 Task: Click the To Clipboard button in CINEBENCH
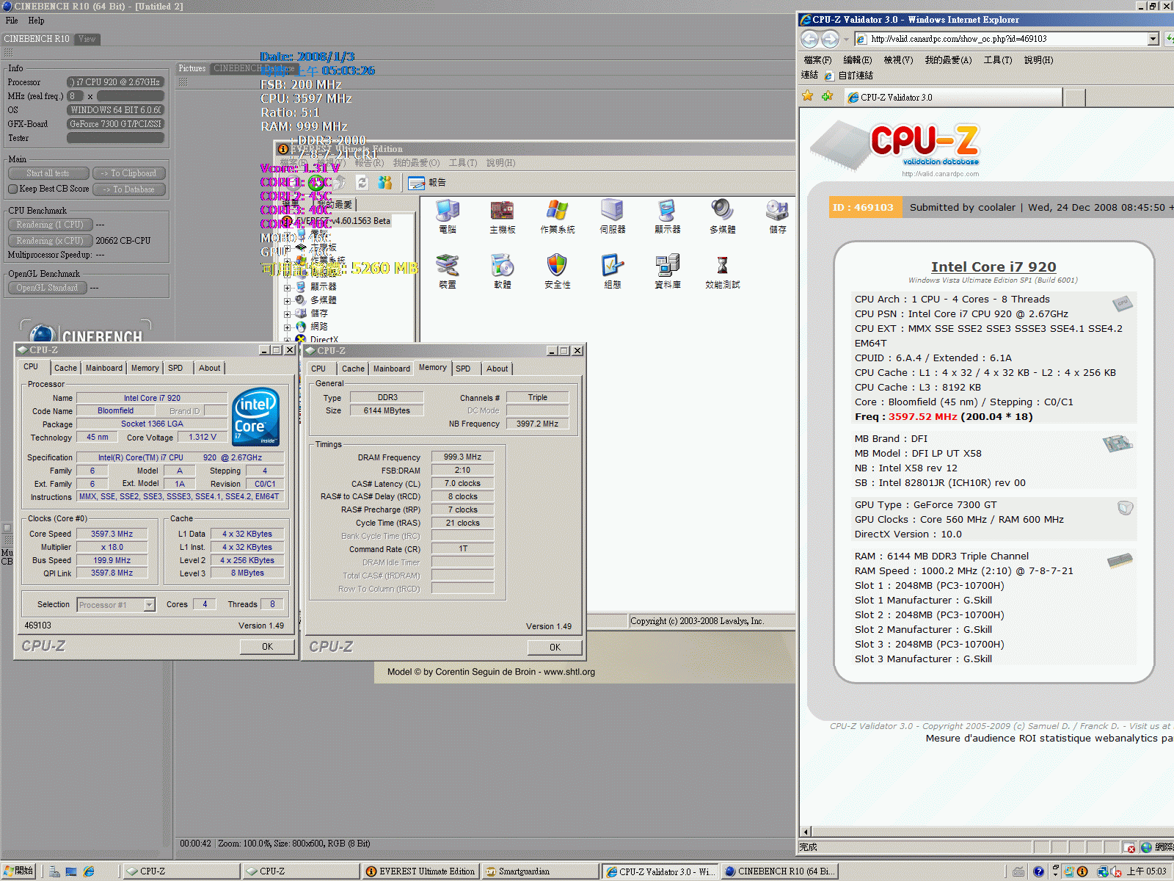coord(129,173)
